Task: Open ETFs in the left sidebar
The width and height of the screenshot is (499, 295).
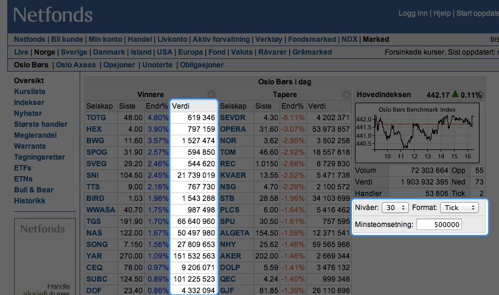Action: pos(22,168)
